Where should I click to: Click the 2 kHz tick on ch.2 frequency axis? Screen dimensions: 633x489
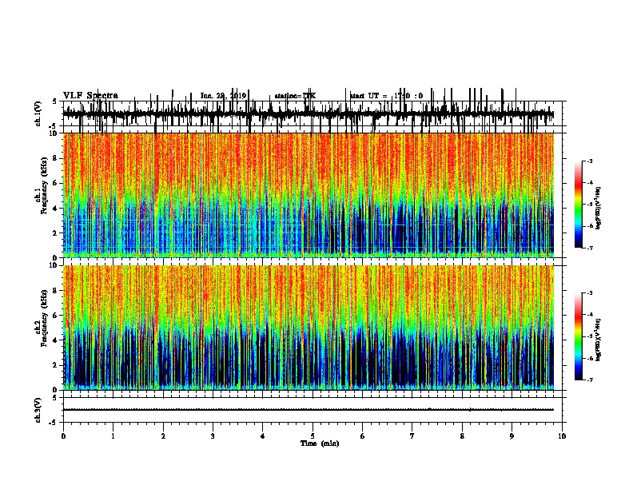click(55, 365)
